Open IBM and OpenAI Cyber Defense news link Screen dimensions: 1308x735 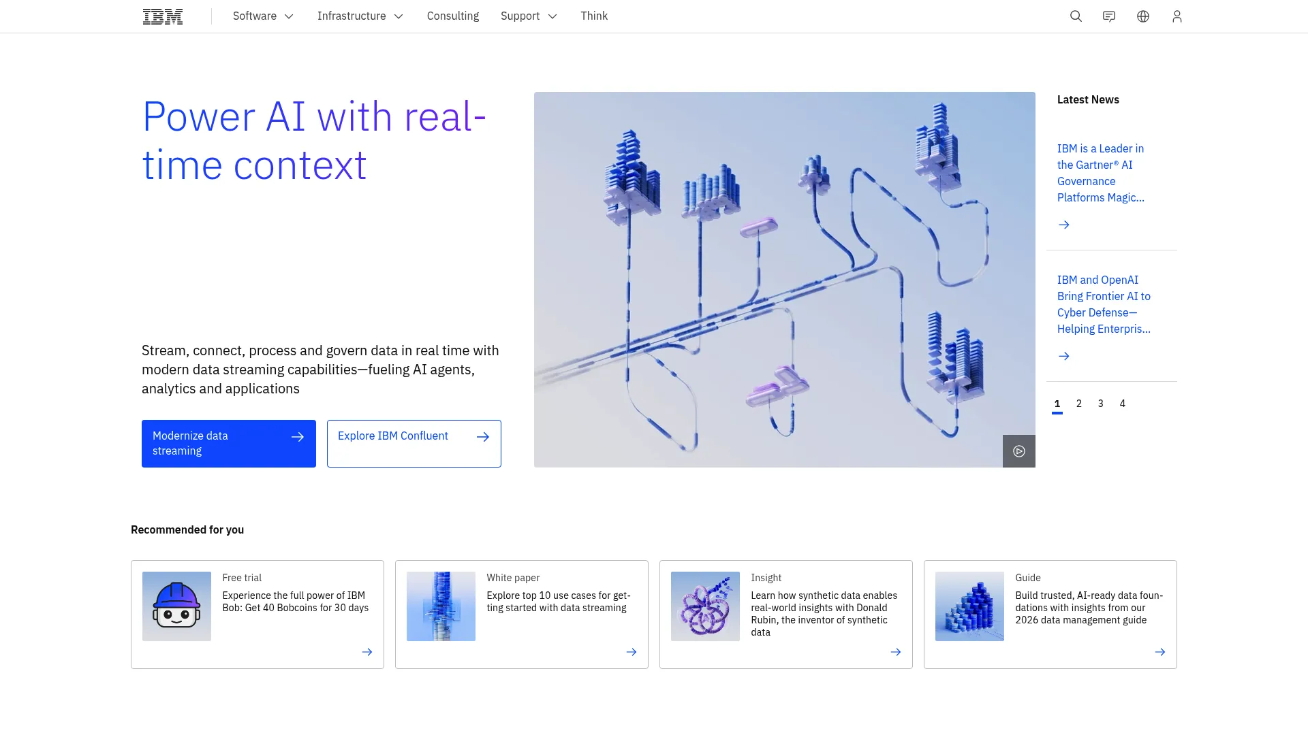tap(1104, 304)
